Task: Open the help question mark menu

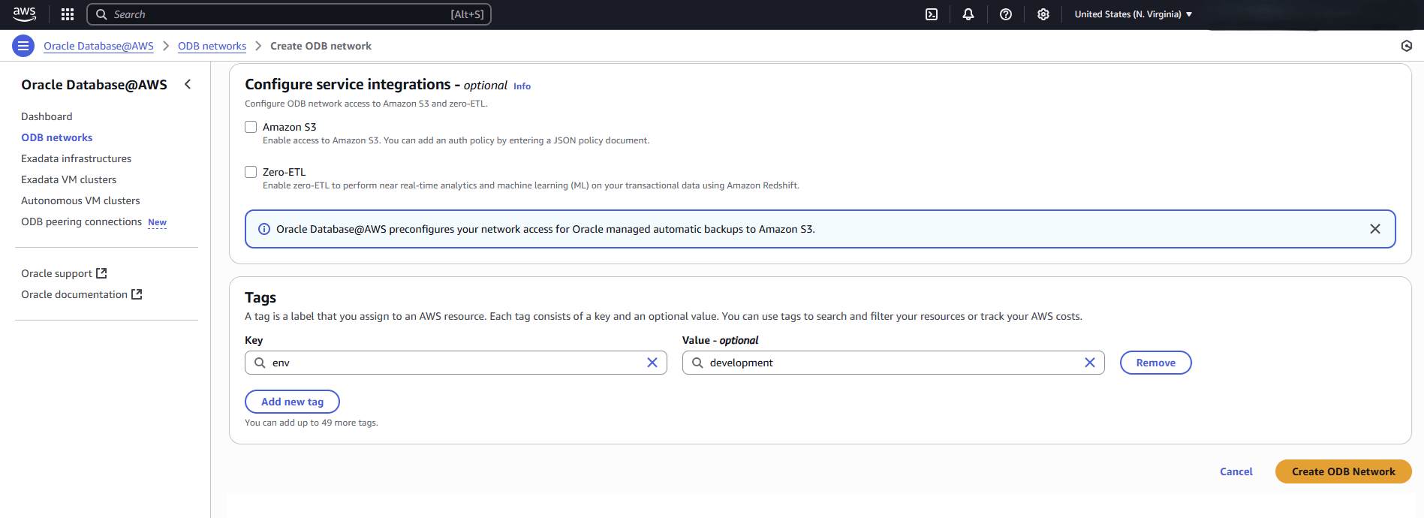Action: coord(1005,14)
